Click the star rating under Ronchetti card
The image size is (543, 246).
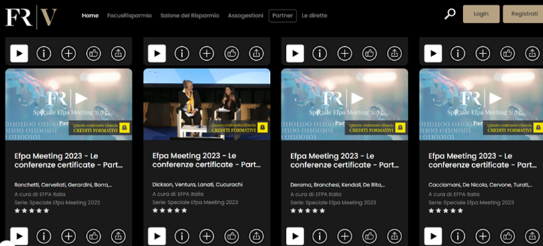click(x=32, y=211)
